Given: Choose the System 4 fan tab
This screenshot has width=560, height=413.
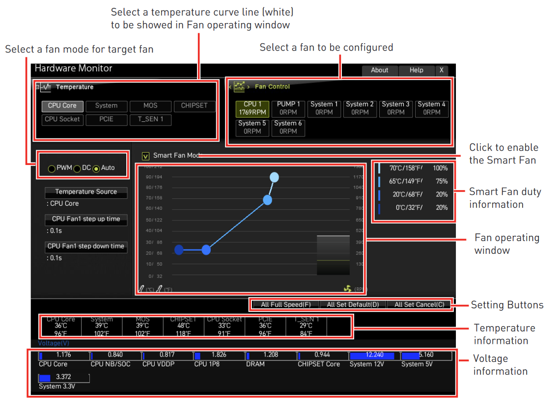Looking at the screenshot, I should (431, 108).
